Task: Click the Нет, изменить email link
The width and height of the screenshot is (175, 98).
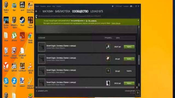Action: pos(92,21)
